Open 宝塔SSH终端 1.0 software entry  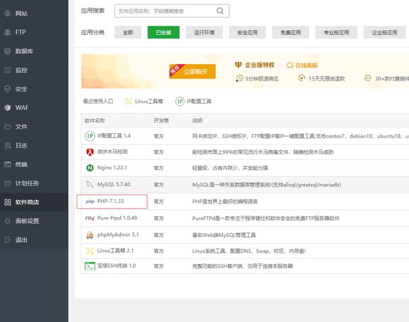pyautogui.click(x=117, y=266)
